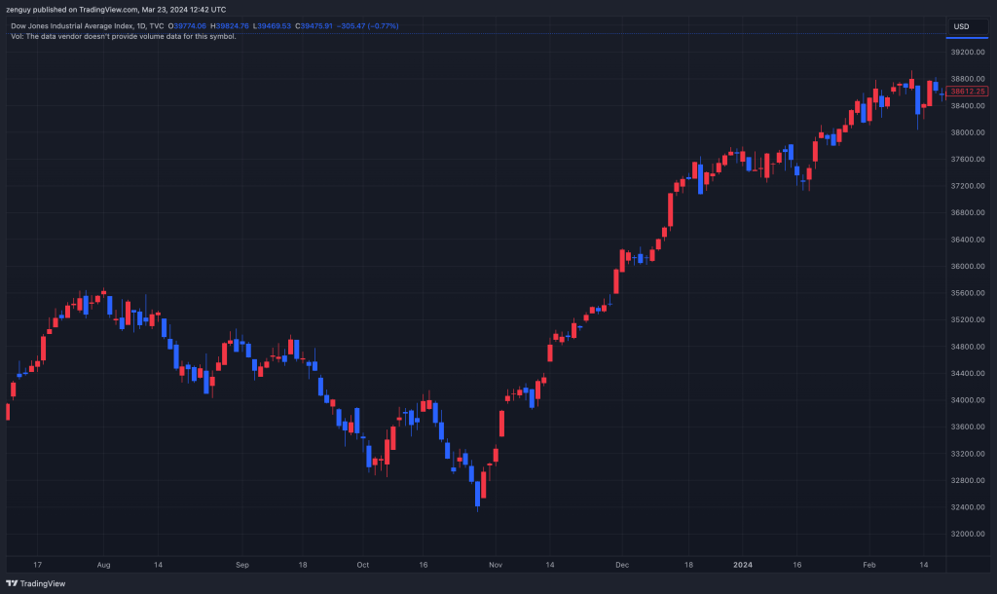The width and height of the screenshot is (997, 594).
Task: Select the open value O39774.06
Action: (x=187, y=26)
